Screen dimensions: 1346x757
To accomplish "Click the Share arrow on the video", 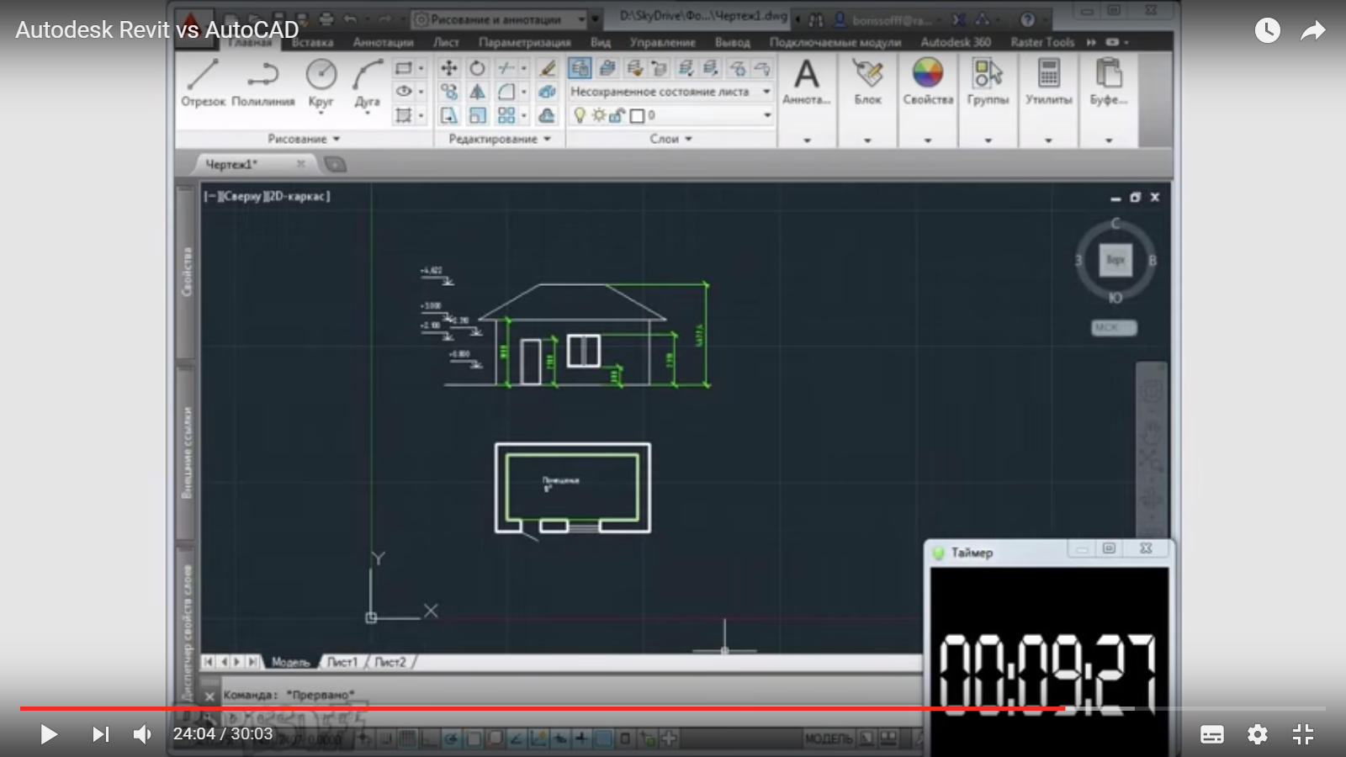I will [x=1313, y=31].
